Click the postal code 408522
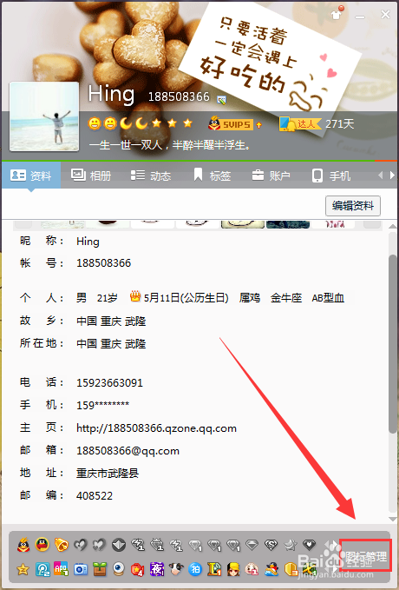Viewport: 399px width, 590px height. pyautogui.click(x=95, y=495)
